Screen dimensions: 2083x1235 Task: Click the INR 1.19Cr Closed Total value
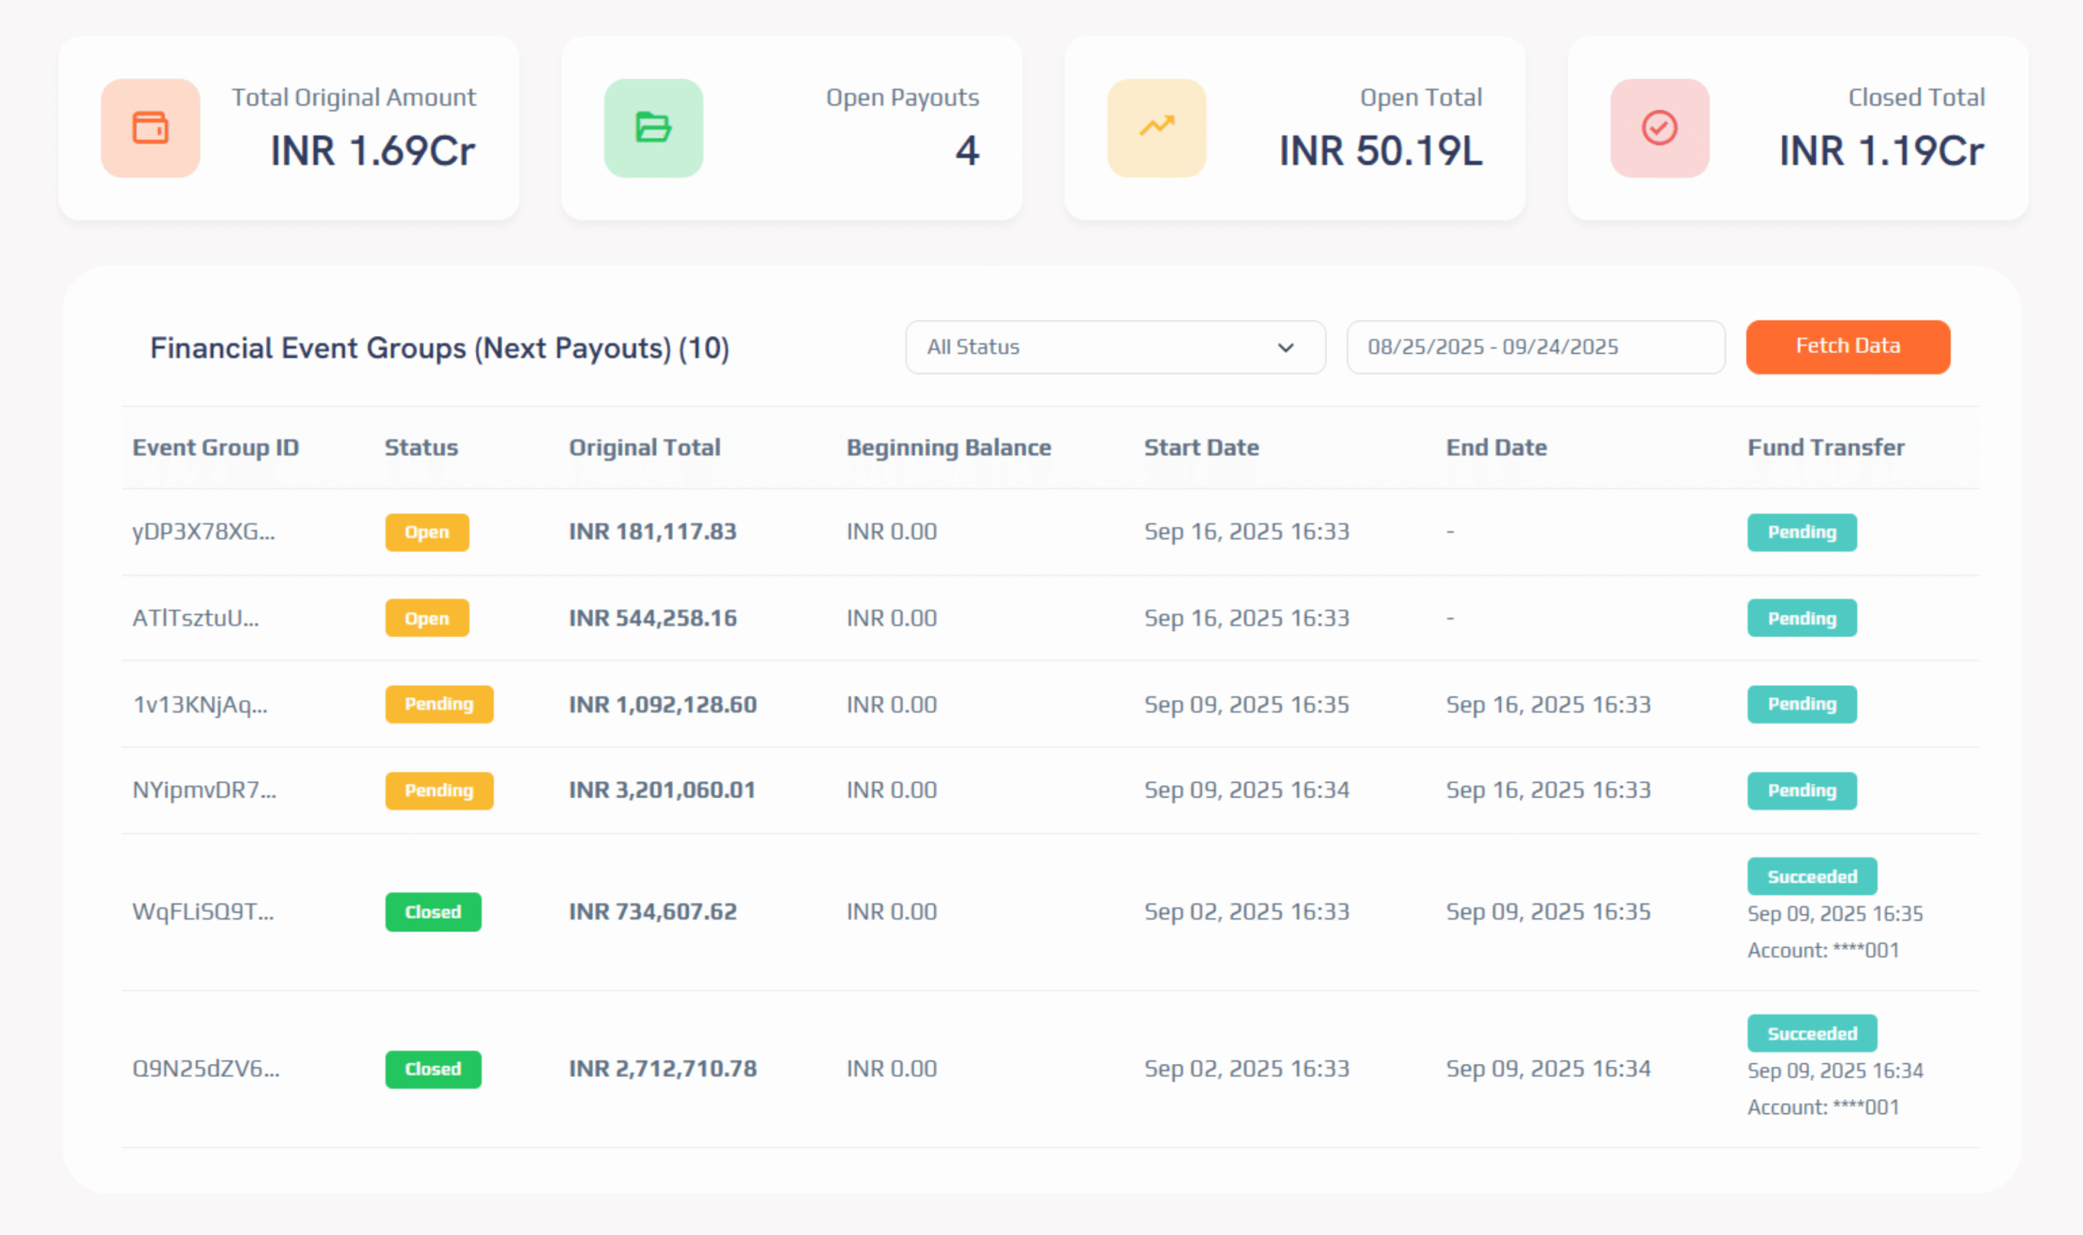[1880, 151]
